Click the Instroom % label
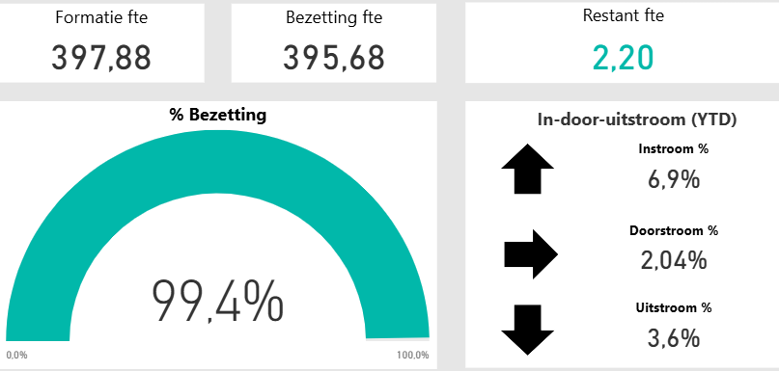The image size is (779, 371). coord(674,148)
